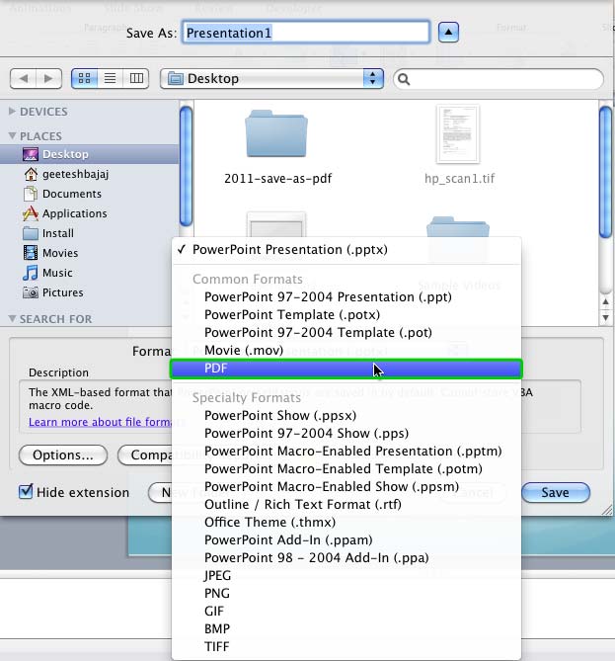Image resolution: width=615 pixels, height=661 pixels.
Task: Select Desktop in Places sidebar
Action: tap(89, 154)
